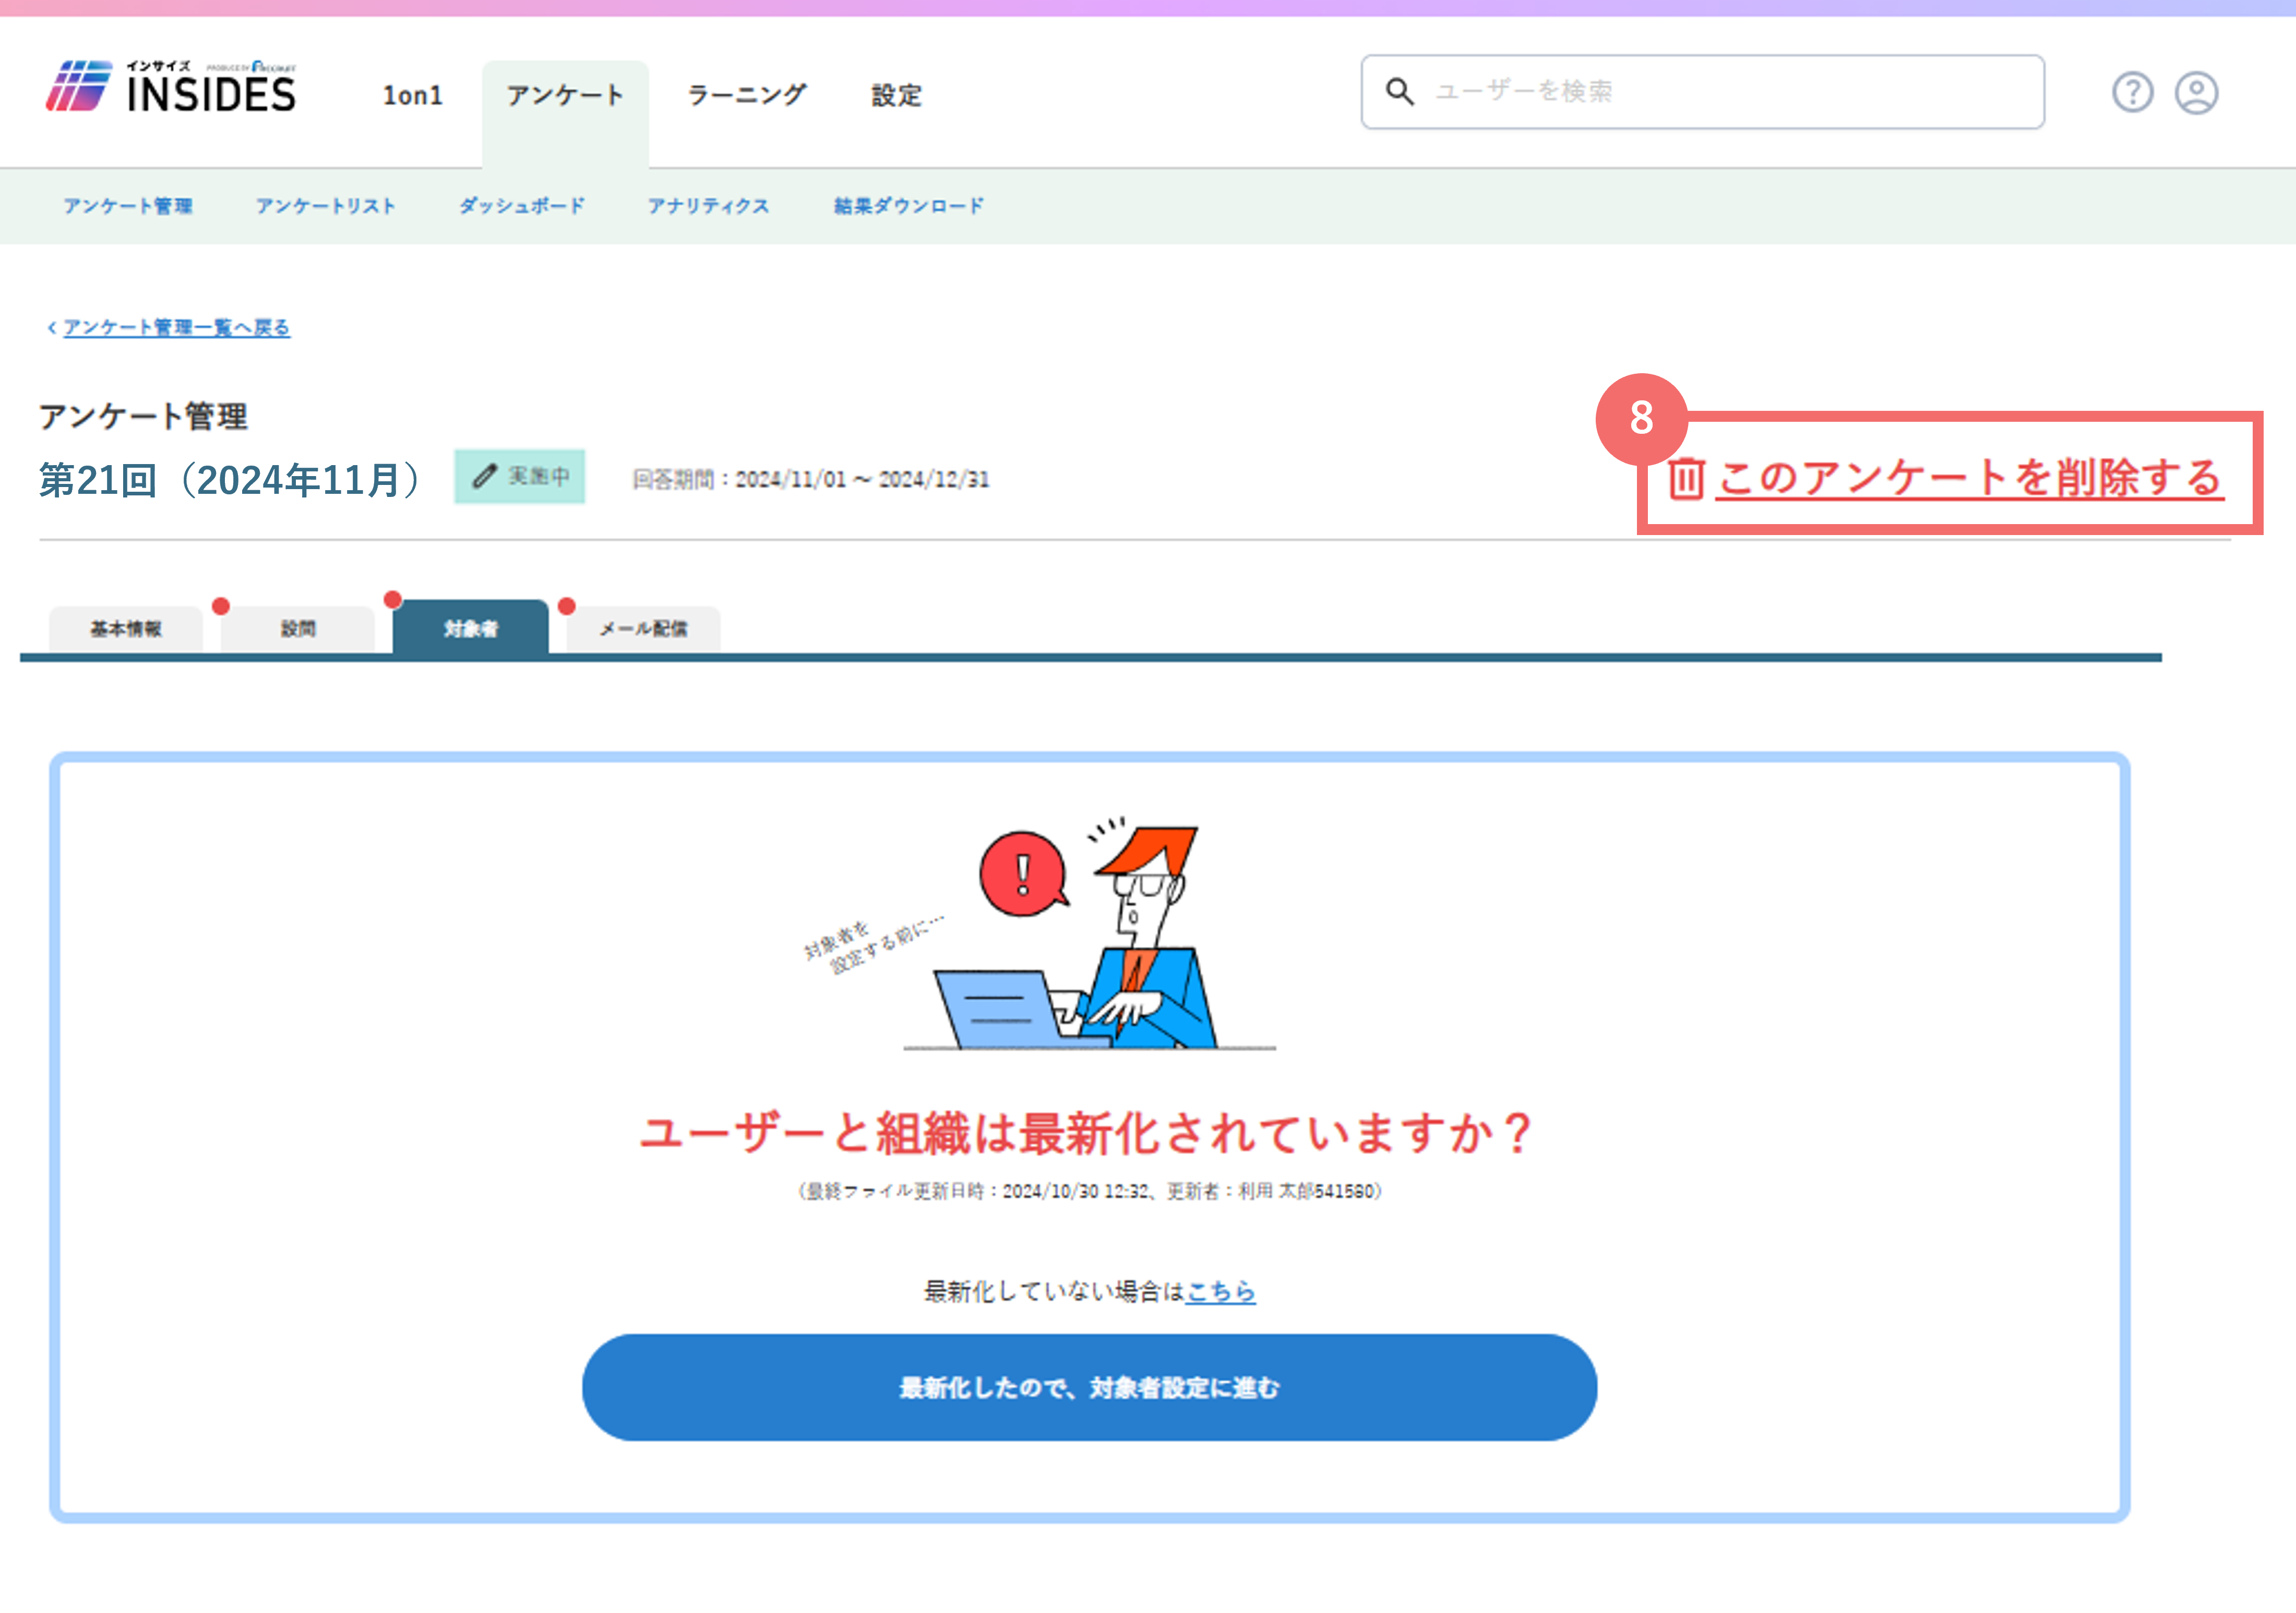Switch to the メール配信 tab
Viewport: 2296px width, 1613px height.
pyautogui.click(x=643, y=628)
